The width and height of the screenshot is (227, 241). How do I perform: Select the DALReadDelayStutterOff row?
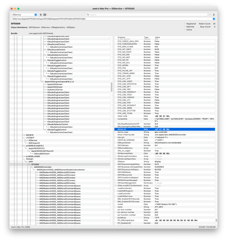point(165,124)
